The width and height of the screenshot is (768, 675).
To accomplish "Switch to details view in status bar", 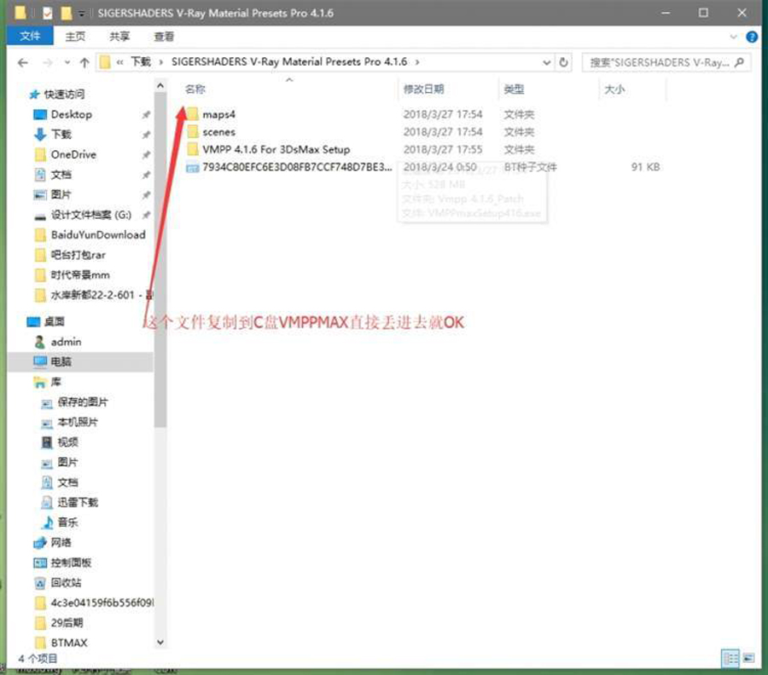I will coord(730,658).
